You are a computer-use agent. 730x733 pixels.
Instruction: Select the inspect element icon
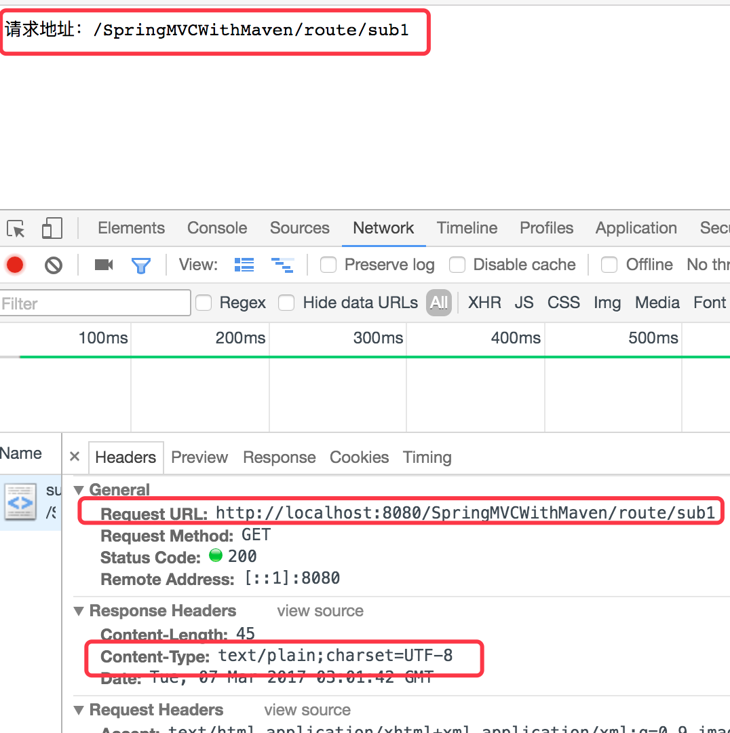pos(15,228)
